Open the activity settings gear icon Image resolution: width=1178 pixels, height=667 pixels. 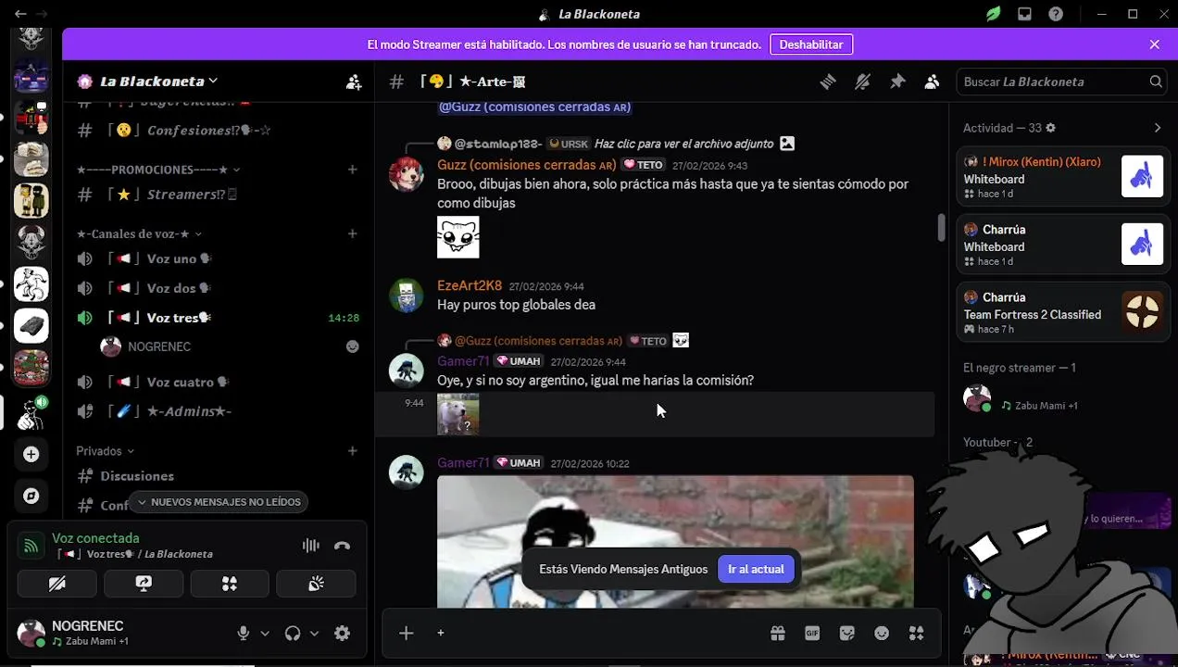pos(1050,128)
